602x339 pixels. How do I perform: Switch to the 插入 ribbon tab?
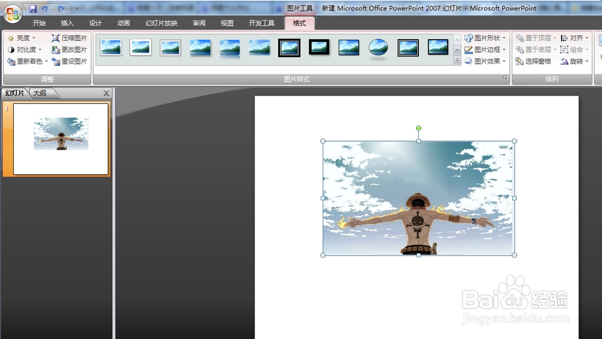coord(67,23)
